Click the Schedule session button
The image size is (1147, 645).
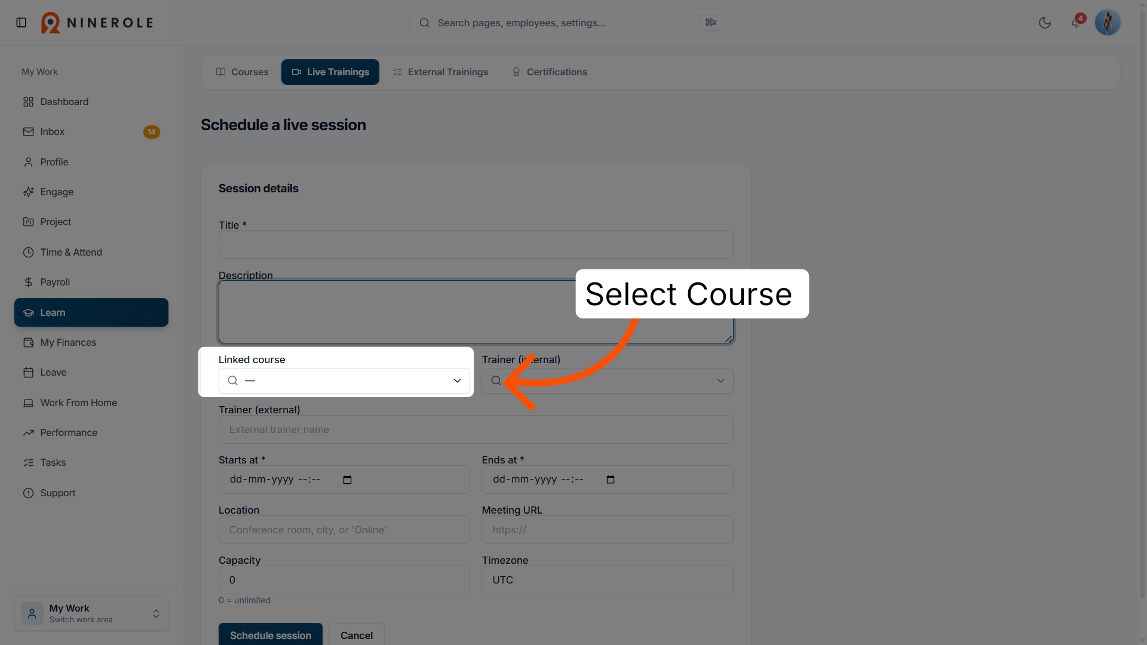point(271,634)
